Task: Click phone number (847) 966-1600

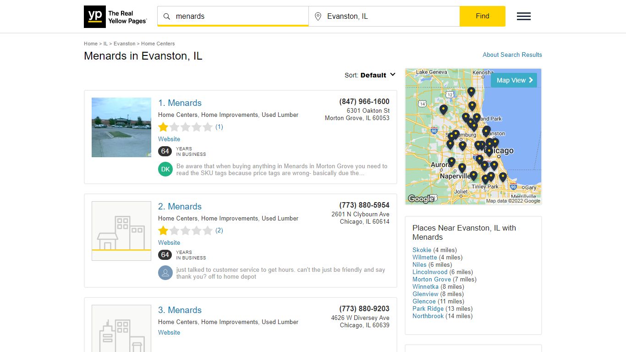Action: click(x=364, y=101)
